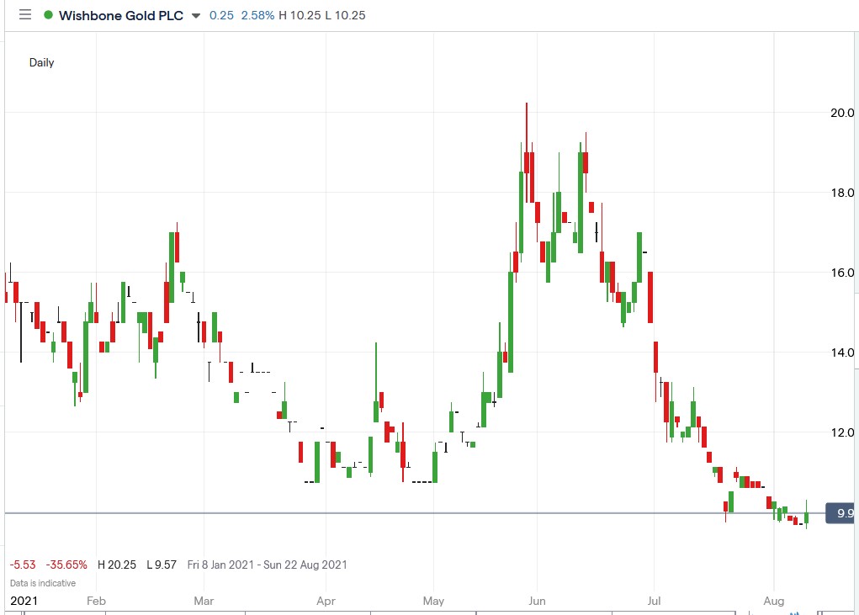
Task: Click the Feb label on time axis
Action: [96, 601]
